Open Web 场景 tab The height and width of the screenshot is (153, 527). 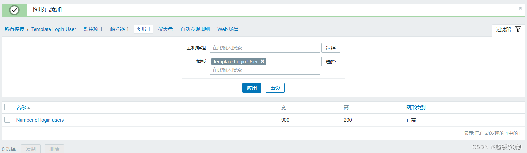coord(228,29)
